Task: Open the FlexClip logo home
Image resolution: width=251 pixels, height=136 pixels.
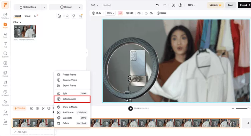Action: (x=5, y=5)
